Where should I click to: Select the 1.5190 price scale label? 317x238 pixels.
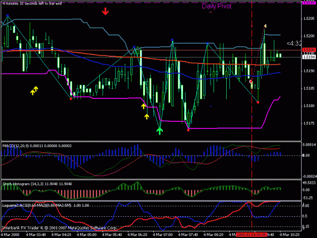[309, 71]
